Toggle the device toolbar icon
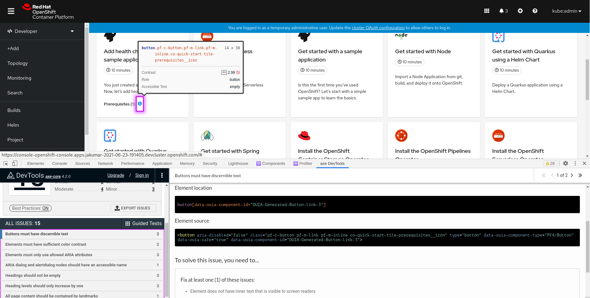The width and height of the screenshot is (590, 298). [x=15, y=163]
